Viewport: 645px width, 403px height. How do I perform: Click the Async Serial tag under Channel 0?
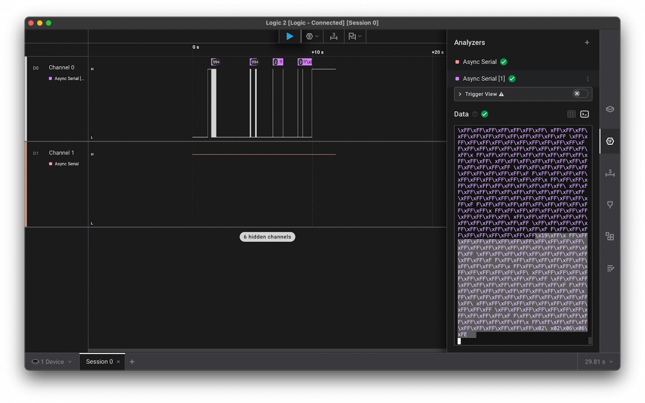tap(67, 79)
